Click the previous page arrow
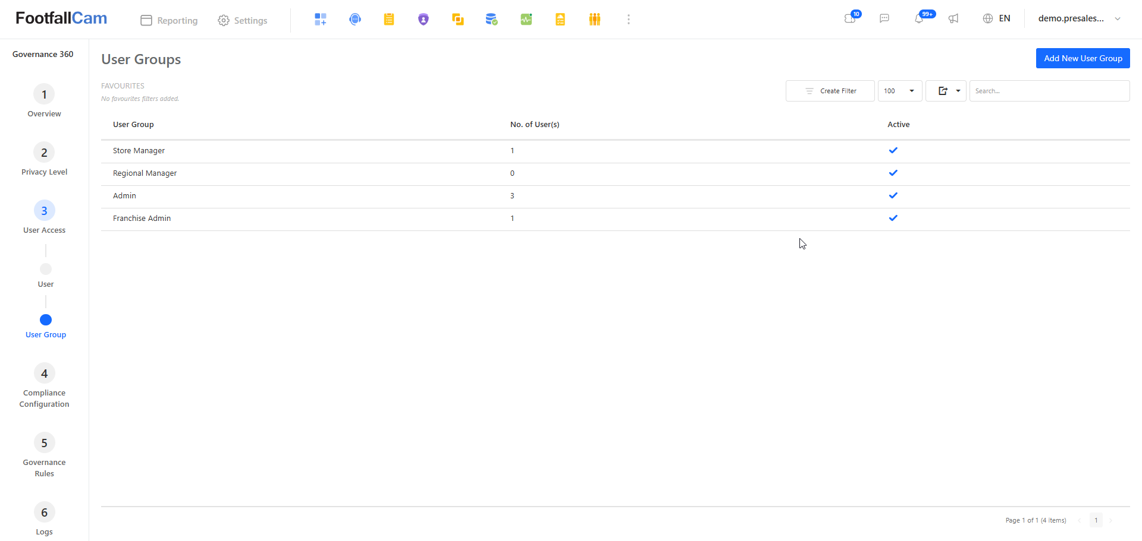This screenshot has width=1142, height=541. pos(1080,520)
